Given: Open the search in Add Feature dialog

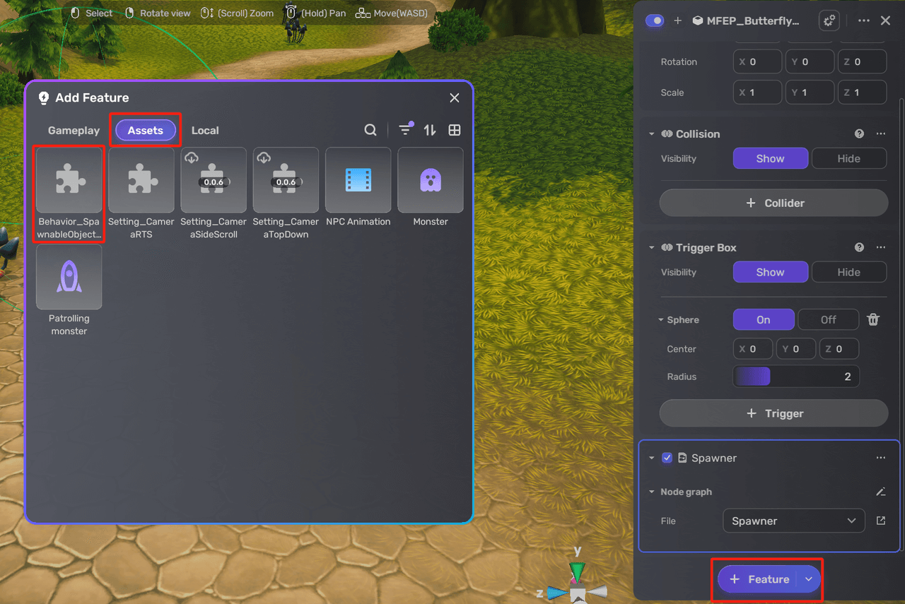Looking at the screenshot, I should (370, 130).
